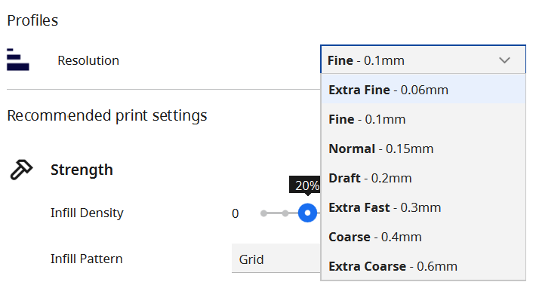The width and height of the screenshot is (536, 285).
Task: Collapse the Resolution dropdown chevron
Action: (x=504, y=60)
